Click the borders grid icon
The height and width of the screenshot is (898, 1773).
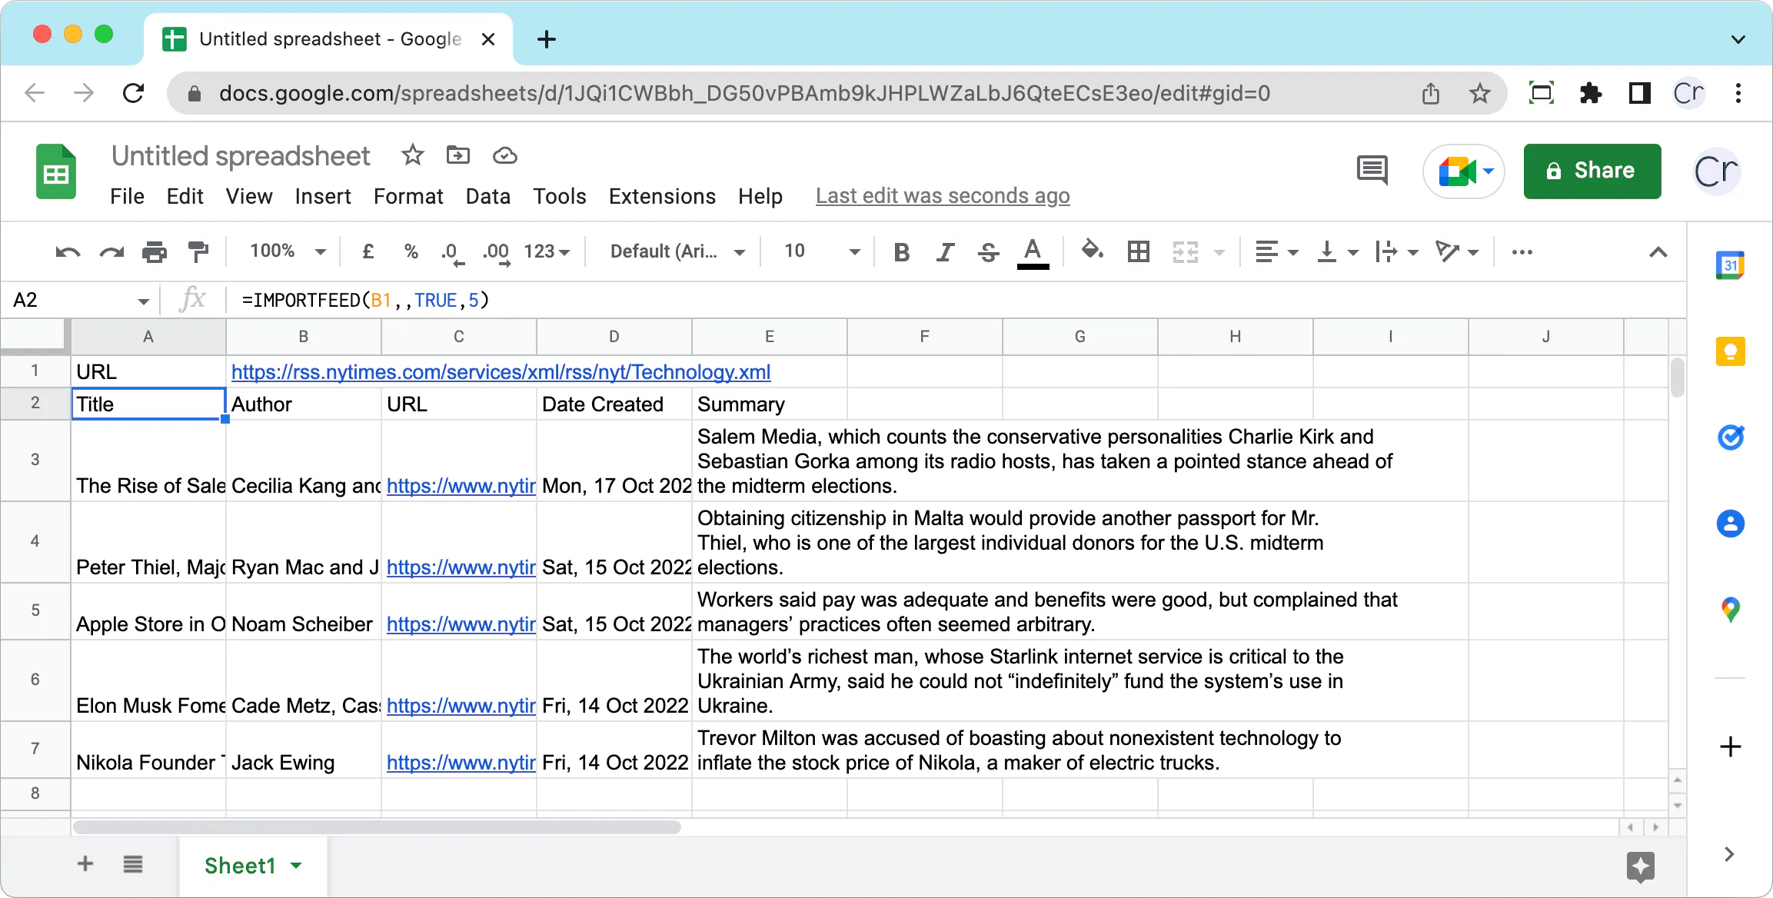[1138, 251]
